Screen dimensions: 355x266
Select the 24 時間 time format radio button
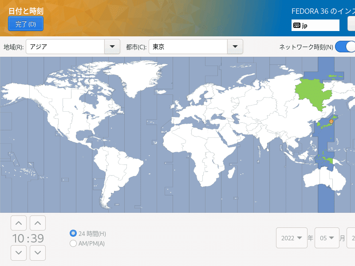(73, 233)
